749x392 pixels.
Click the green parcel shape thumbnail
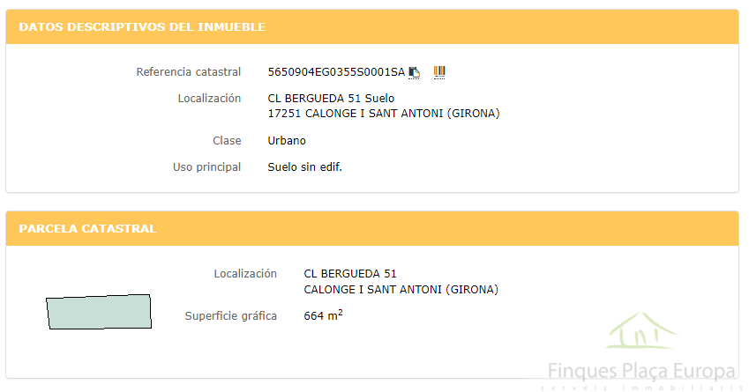click(x=99, y=312)
